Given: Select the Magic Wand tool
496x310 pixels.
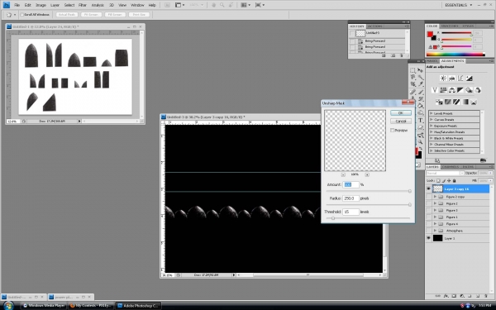Looking at the screenshot, I should [x=421, y=77].
